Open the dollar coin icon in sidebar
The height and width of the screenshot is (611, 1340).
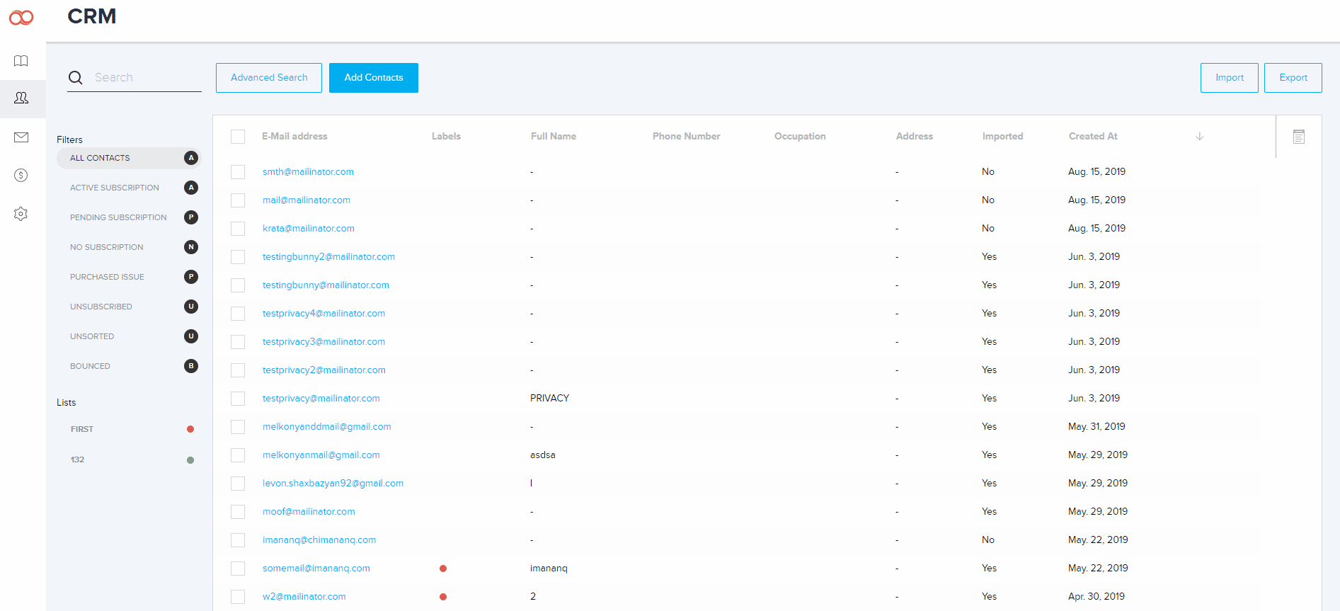coord(21,175)
